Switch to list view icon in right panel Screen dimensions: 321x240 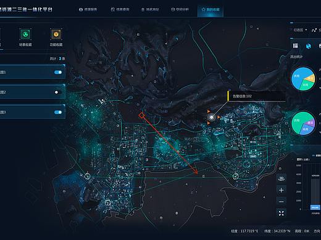(x=296, y=46)
